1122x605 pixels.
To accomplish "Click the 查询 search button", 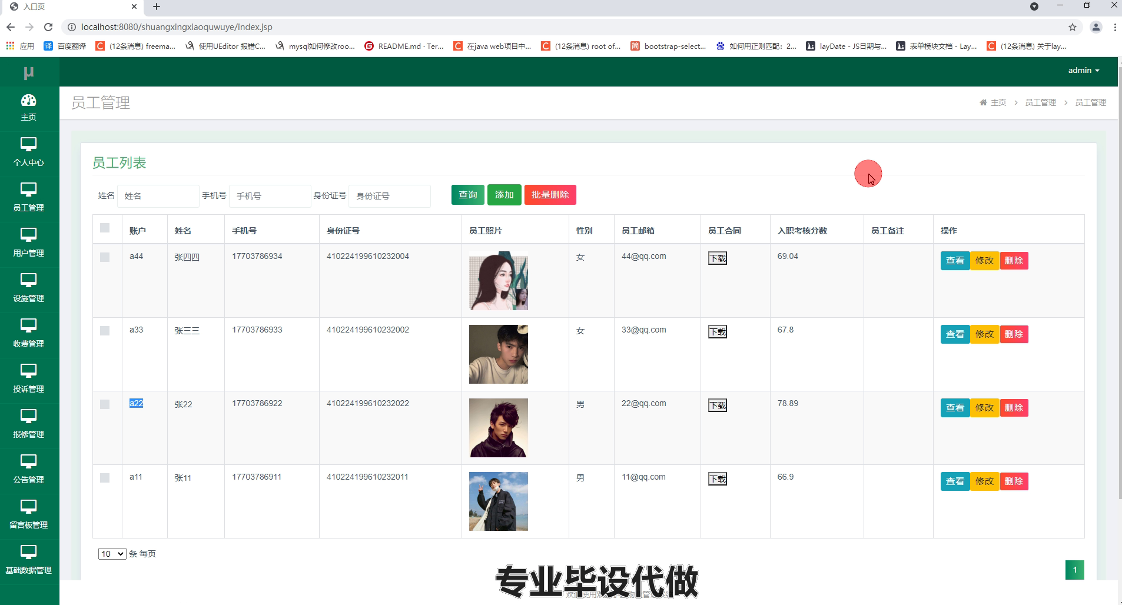I will (x=468, y=195).
